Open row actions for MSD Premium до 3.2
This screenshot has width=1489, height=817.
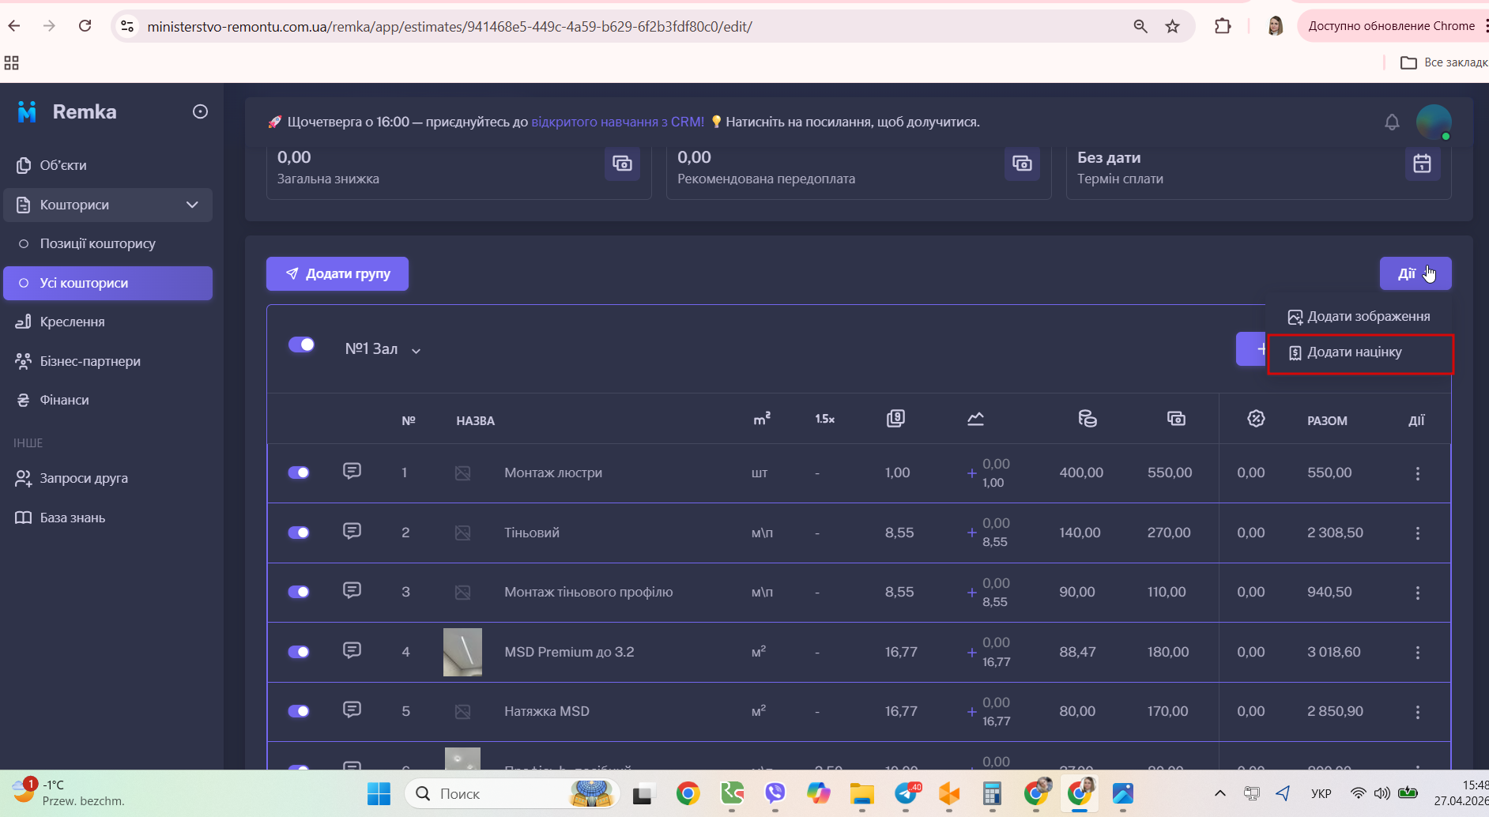(1417, 653)
